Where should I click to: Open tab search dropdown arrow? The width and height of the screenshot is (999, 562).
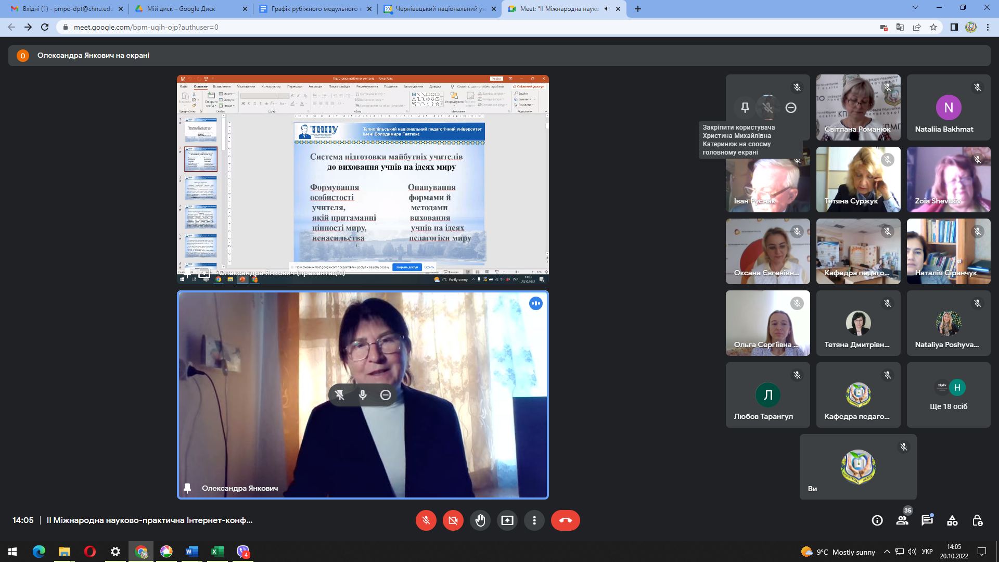pyautogui.click(x=916, y=8)
